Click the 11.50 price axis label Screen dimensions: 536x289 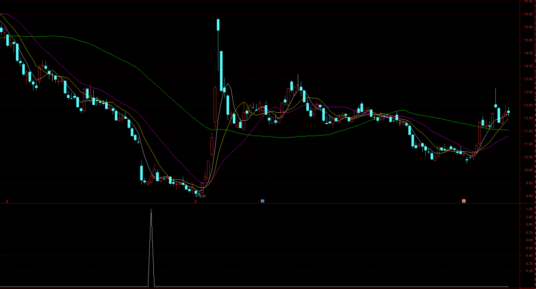pyautogui.click(x=528, y=131)
